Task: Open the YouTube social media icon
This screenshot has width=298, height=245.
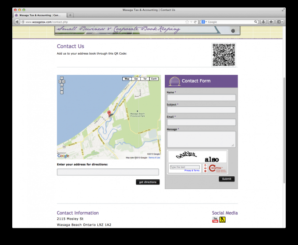Action: pyautogui.click(x=215, y=220)
